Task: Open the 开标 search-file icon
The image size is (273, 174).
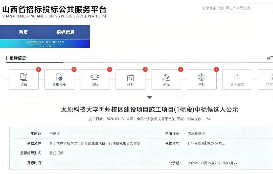Action: 130,77
